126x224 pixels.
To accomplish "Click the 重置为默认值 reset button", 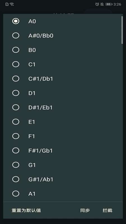I will (26, 210).
